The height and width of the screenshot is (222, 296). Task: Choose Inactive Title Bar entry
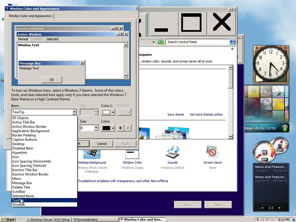pyautogui.click(x=44, y=170)
